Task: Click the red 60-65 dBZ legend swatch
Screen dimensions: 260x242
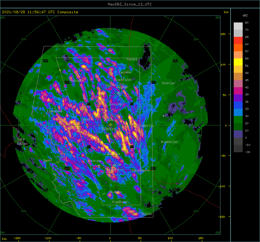Action: pos(238,41)
